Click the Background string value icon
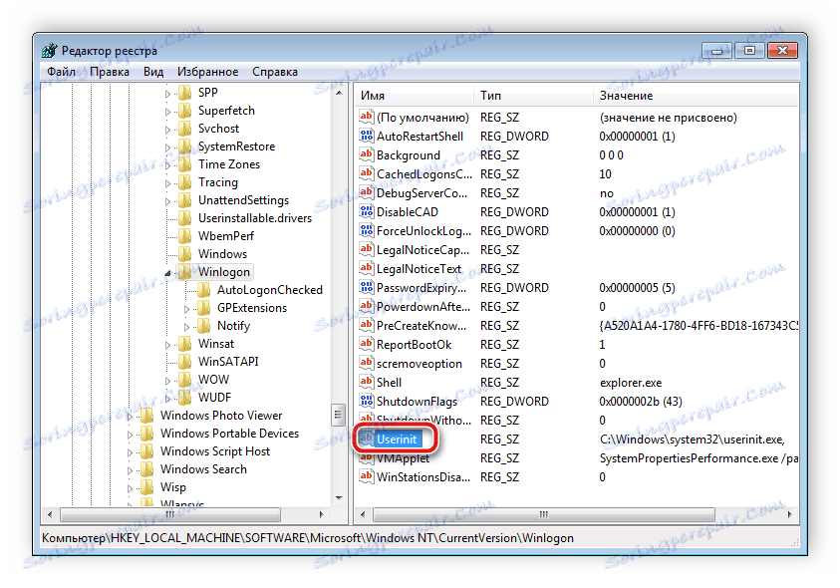Viewport: 840px width, 588px height. point(367,154)
